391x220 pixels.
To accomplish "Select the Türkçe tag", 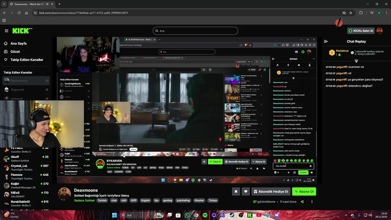I will click(x=213, y=200).
